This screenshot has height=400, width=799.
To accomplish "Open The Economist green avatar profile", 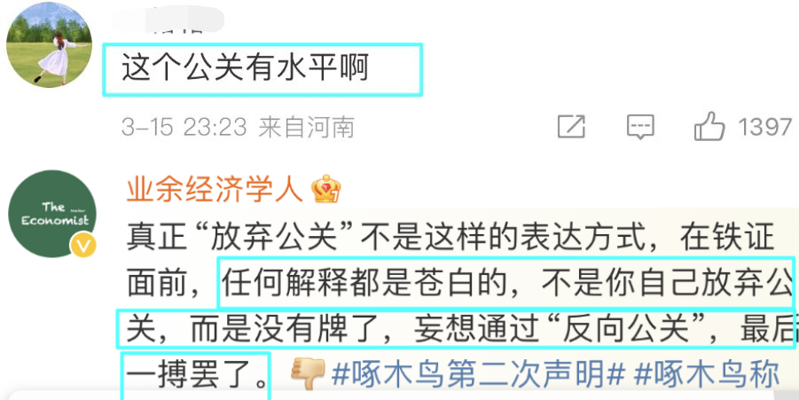I will click(52, 213).
